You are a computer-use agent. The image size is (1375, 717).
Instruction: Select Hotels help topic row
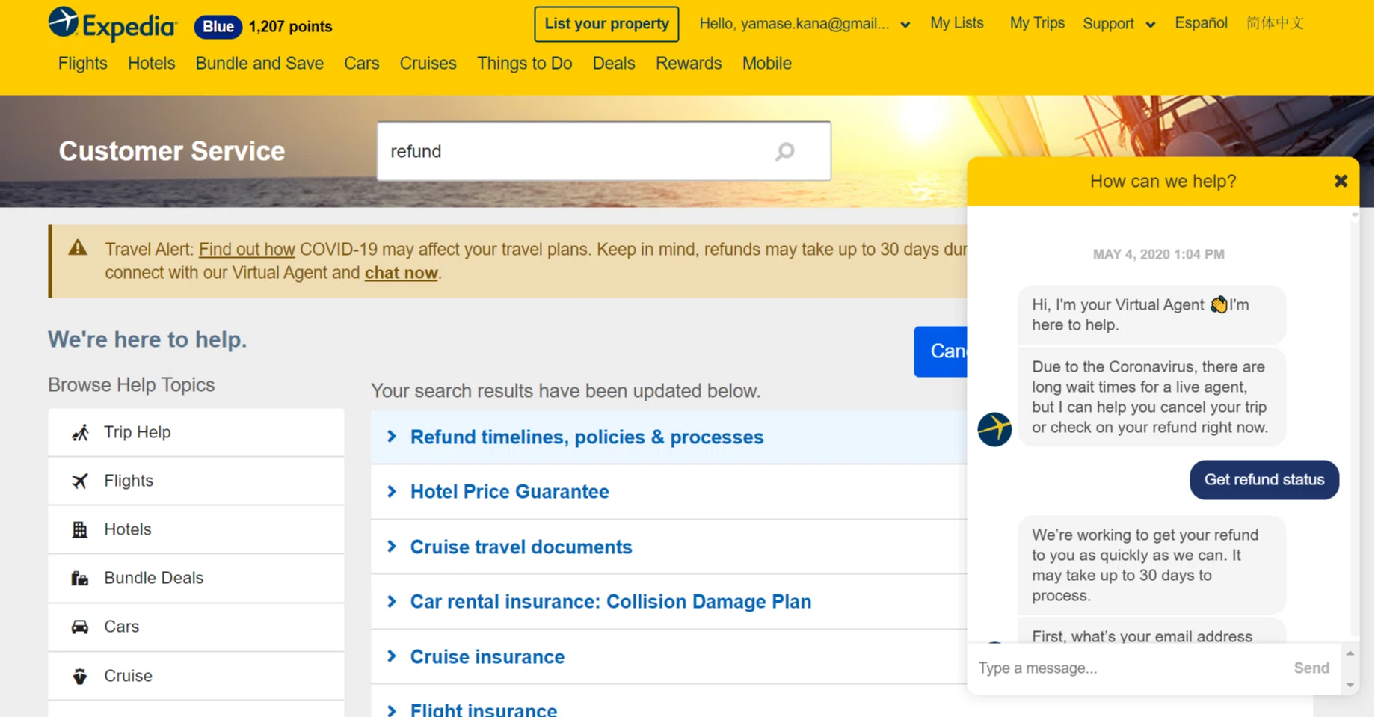pyautogui.click(x=196, y=529)
